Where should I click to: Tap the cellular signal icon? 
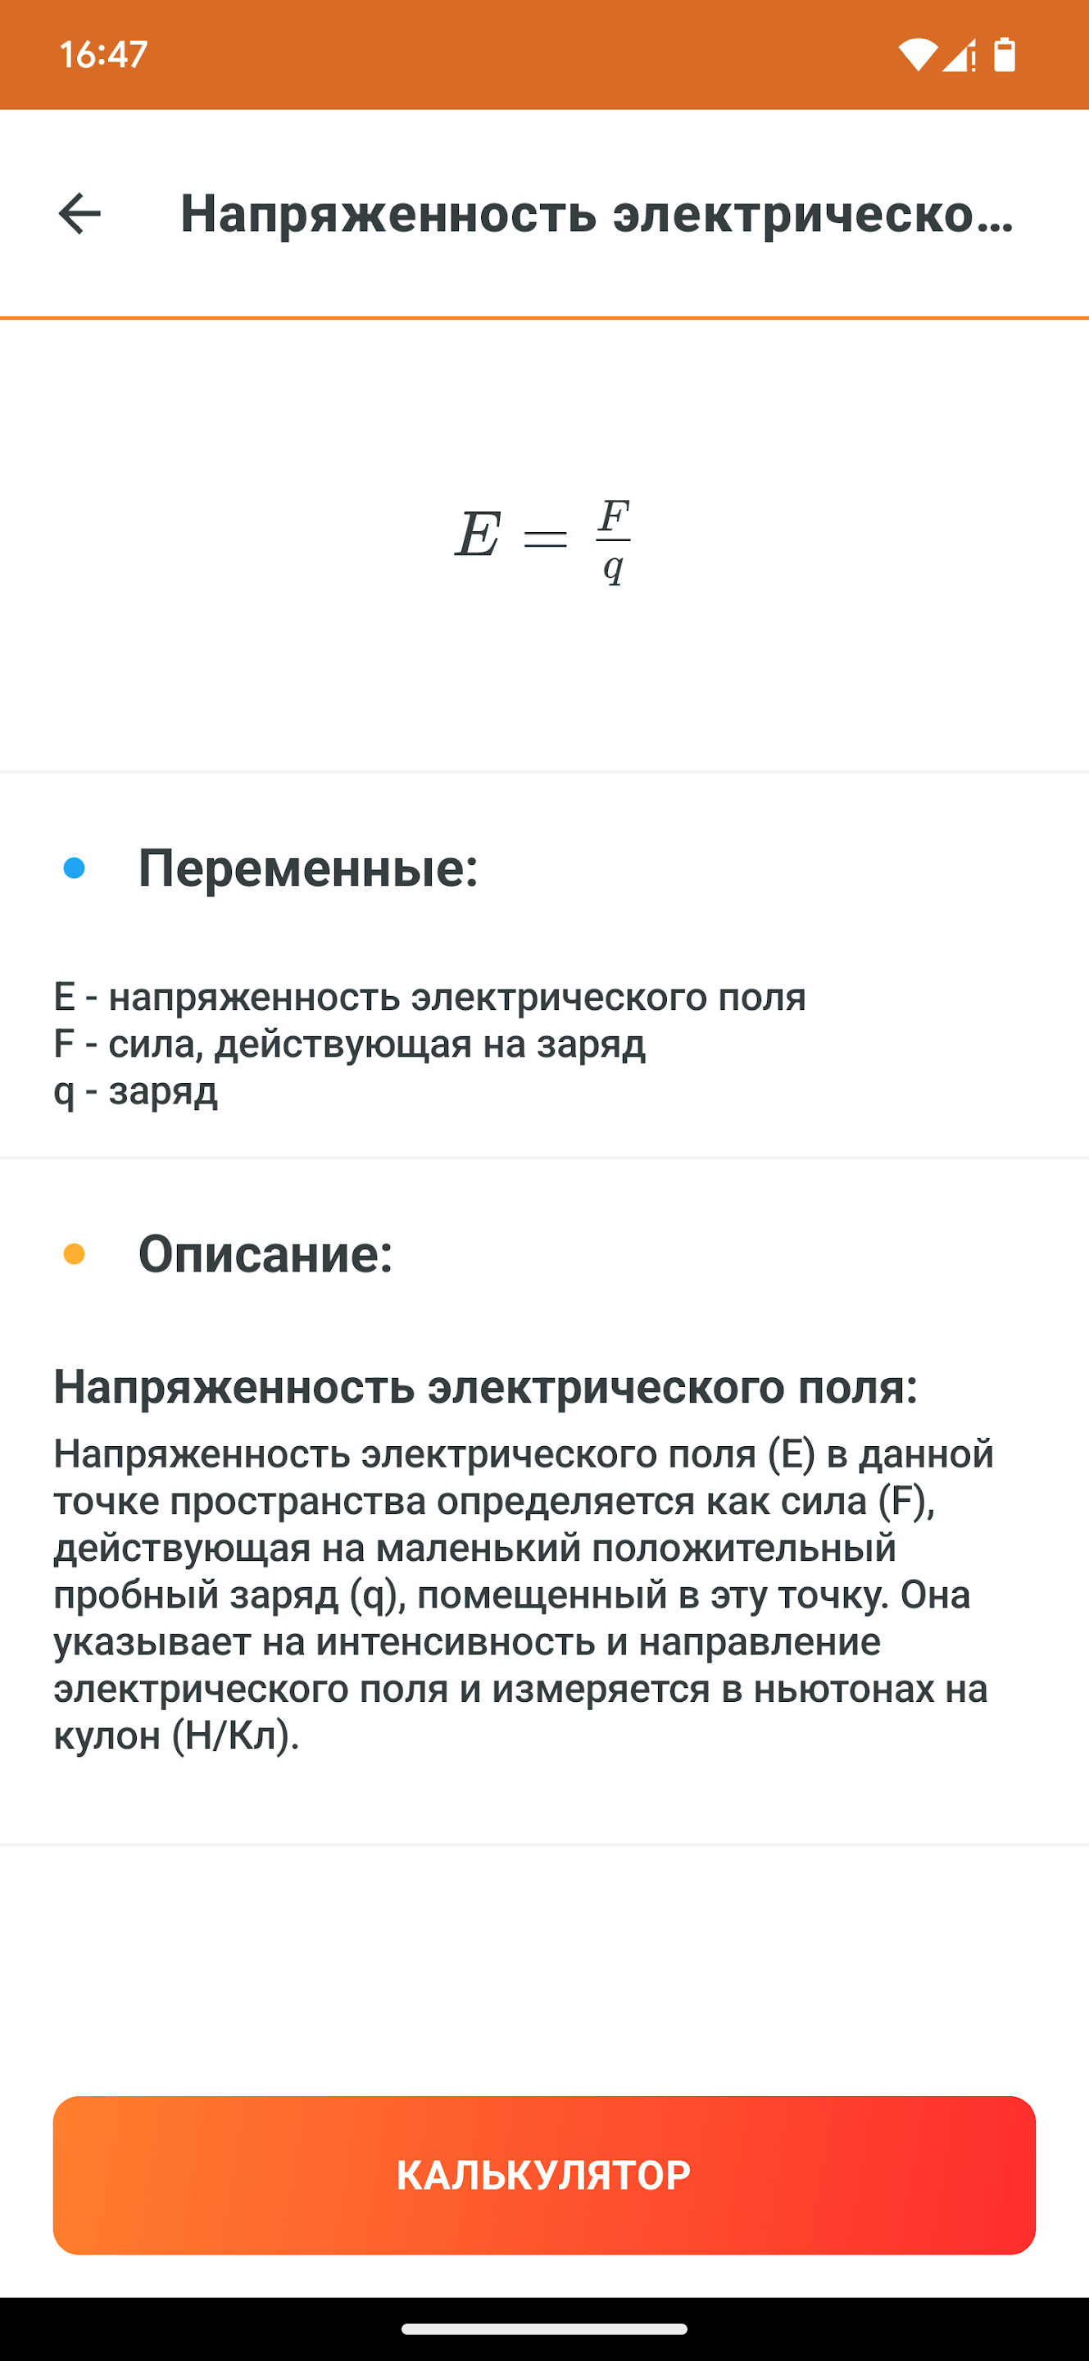click(x=959, y=55)
